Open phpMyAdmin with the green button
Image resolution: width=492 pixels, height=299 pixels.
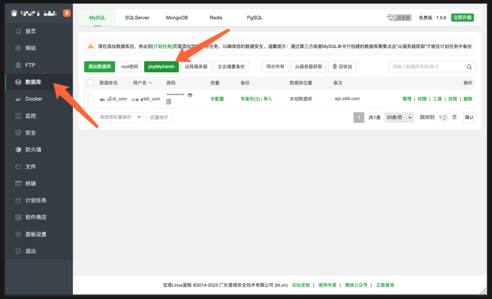pyautogui.click(x=161, y=67)
